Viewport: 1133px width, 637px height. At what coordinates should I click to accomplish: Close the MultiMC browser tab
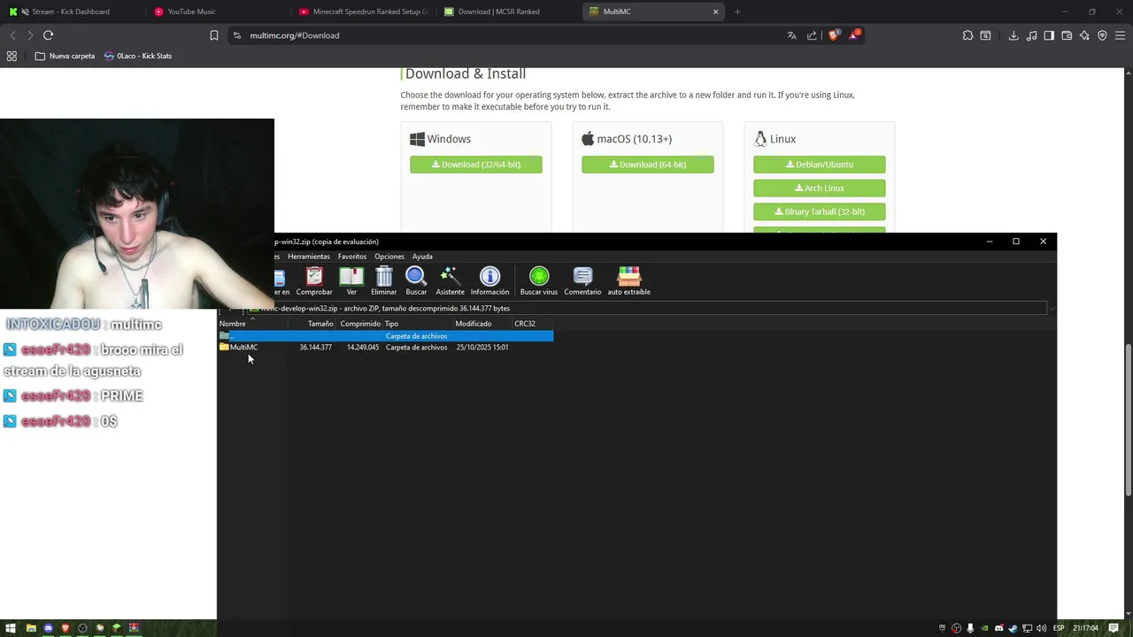tap(716, 12)
